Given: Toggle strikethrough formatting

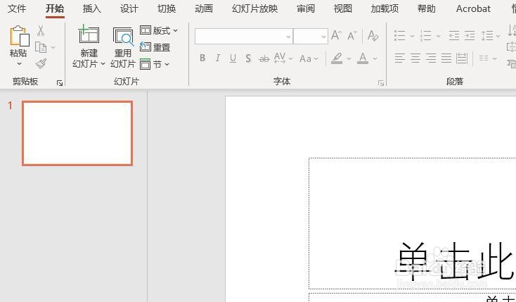Looking at the screenshot, I should pyautogui.click(x=264, y=58).
